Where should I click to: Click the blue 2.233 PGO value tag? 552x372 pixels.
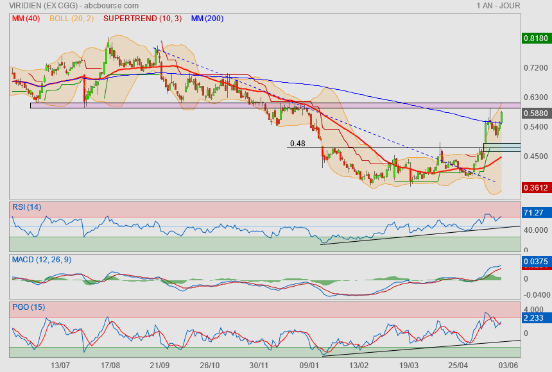534,317
